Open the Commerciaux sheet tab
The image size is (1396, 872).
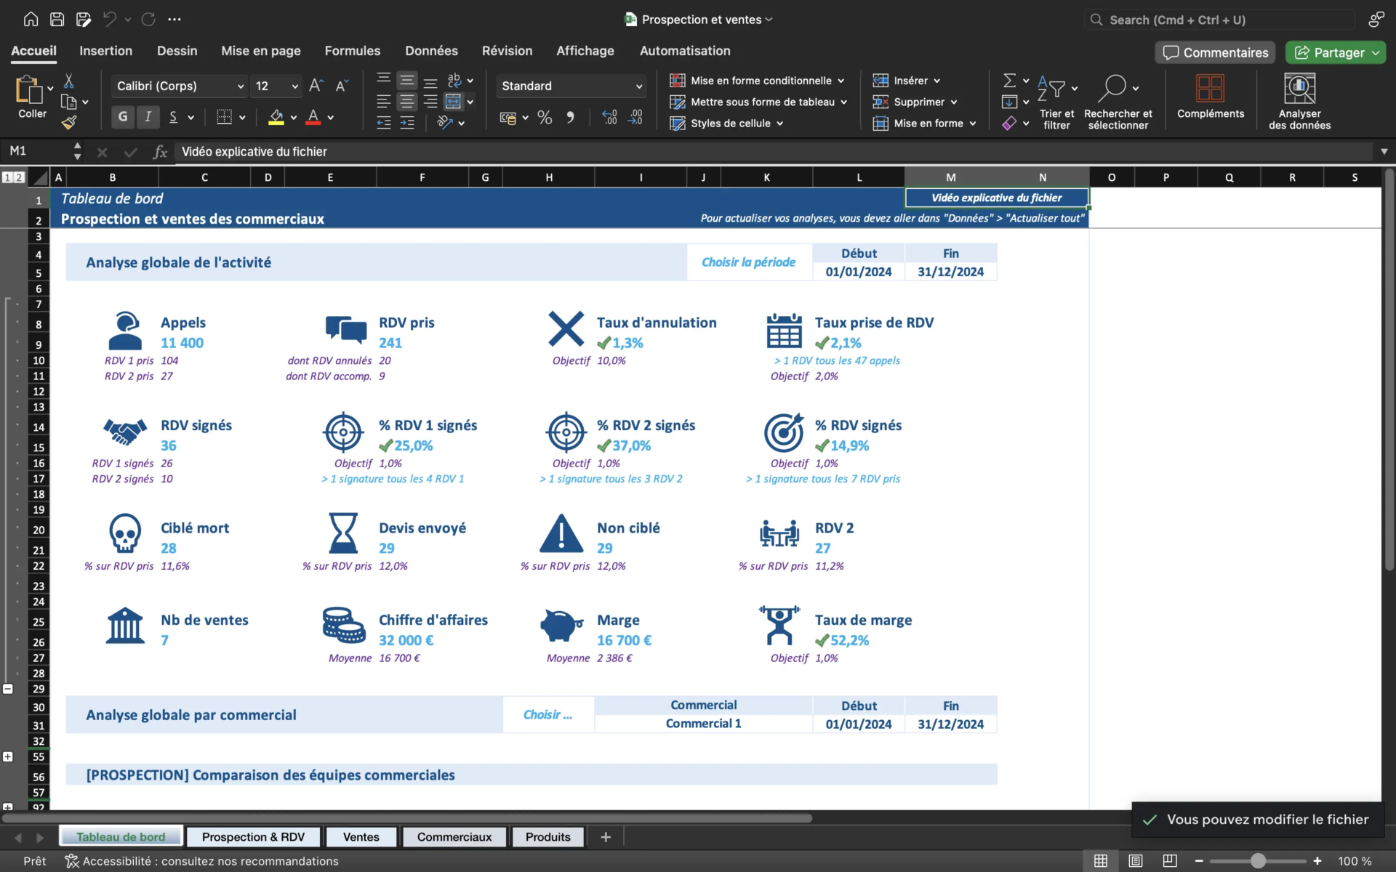[x=454, y=837]
